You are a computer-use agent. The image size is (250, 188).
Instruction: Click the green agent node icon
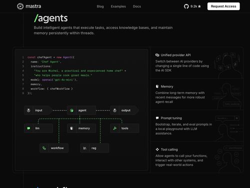[x=71, y=110]
